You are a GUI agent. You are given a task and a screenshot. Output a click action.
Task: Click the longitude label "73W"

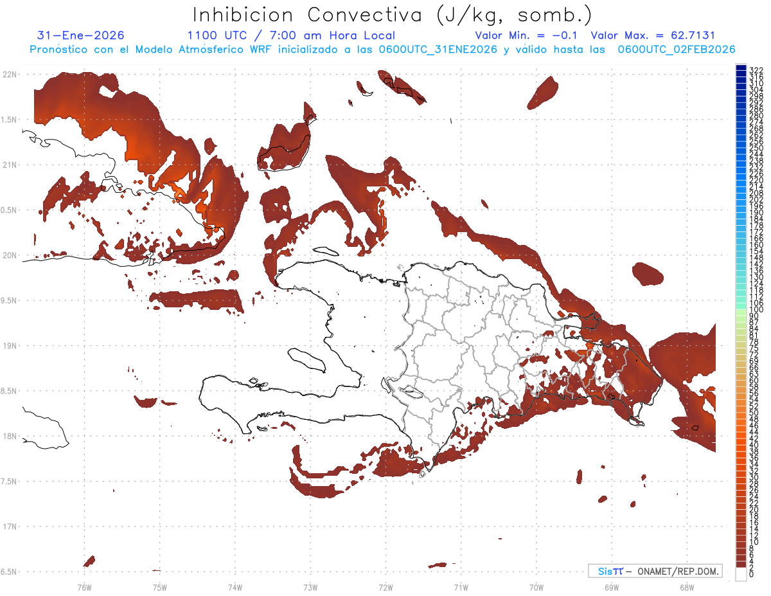[310, 587]
